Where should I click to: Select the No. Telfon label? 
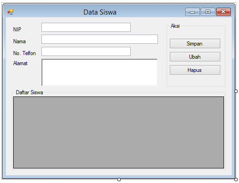pyautogui.click(x=25, y=53)
